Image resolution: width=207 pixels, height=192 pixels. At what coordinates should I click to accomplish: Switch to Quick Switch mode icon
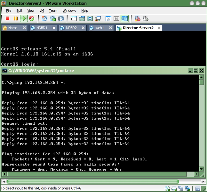coord(82,18)
